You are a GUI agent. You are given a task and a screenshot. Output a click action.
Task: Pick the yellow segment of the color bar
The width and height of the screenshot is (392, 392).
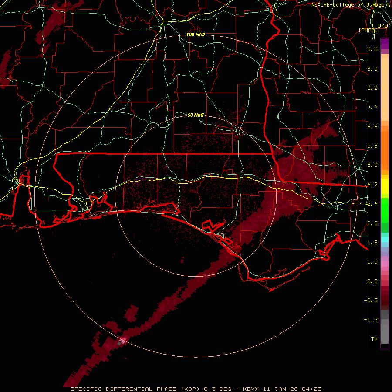(385, 186)
